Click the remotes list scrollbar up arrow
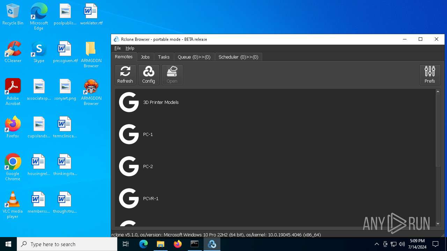The width and height of the screenshot is (447, 251). [x=438, y=91]
